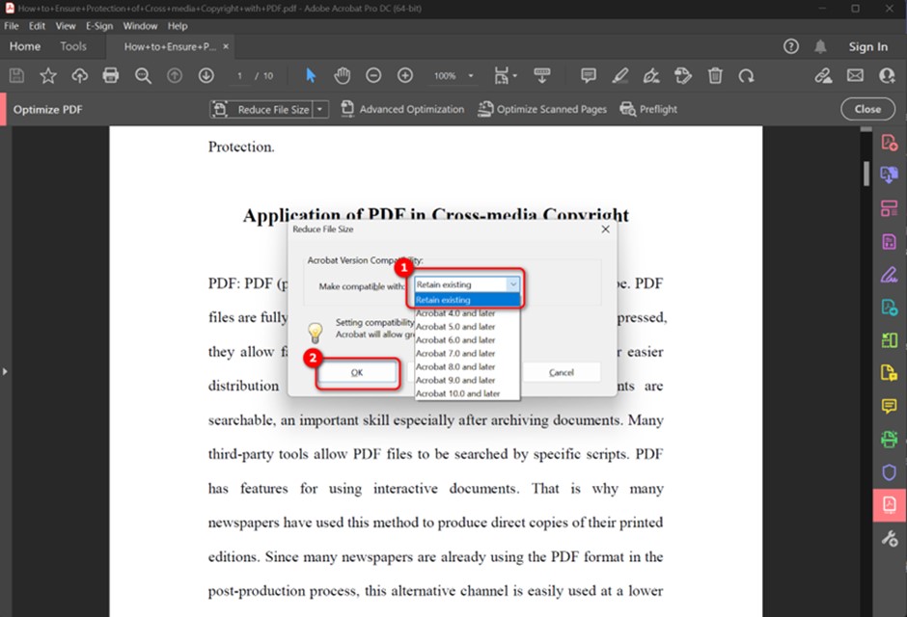Expand the Reduce File Size dropdown arrow
Image resolution: width=907 pixels, height=617 pixels.
pyautogui.click(x=321, y=109)
